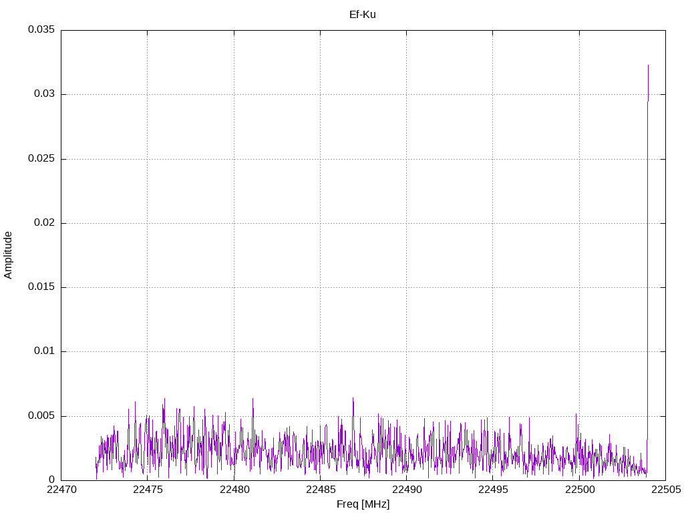Click the 0.035 y-axis tick label
The height and width of the screenshot is (513, 684).
(x=41, y=29)
